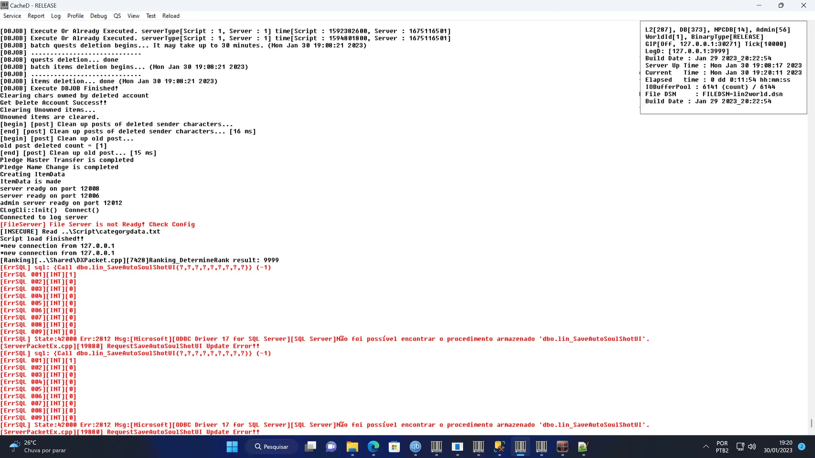The height and width of the screenshot is (458, 815).
Task: Click 'Get Delete Account Success!!' log line
Action: 53,103
